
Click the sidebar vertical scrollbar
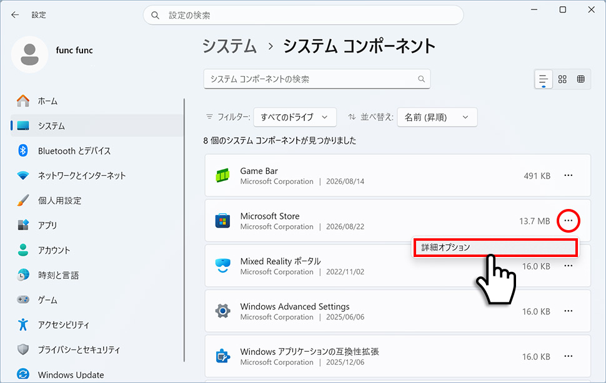(x=184, y=230)
